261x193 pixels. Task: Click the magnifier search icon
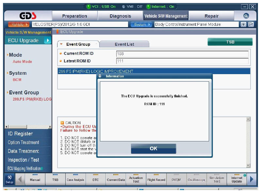246,16
